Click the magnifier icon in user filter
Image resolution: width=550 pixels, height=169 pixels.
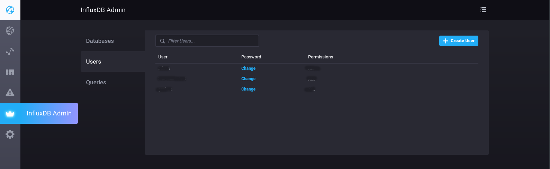coord(162,41)
